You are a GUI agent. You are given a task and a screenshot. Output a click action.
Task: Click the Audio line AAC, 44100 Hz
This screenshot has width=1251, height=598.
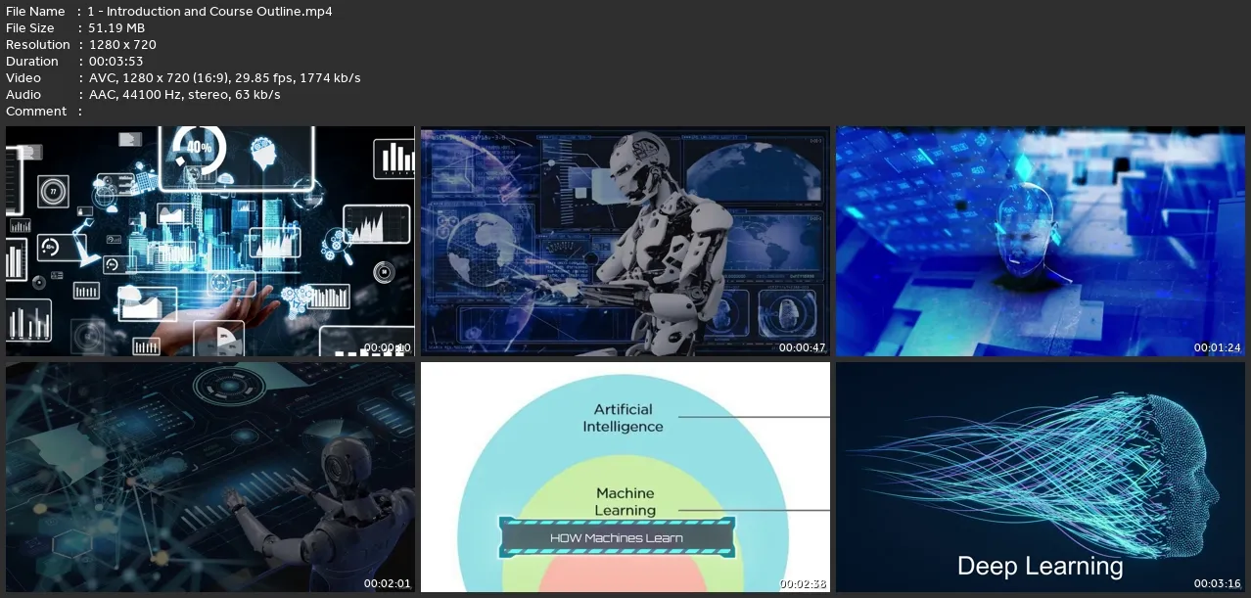184,95
